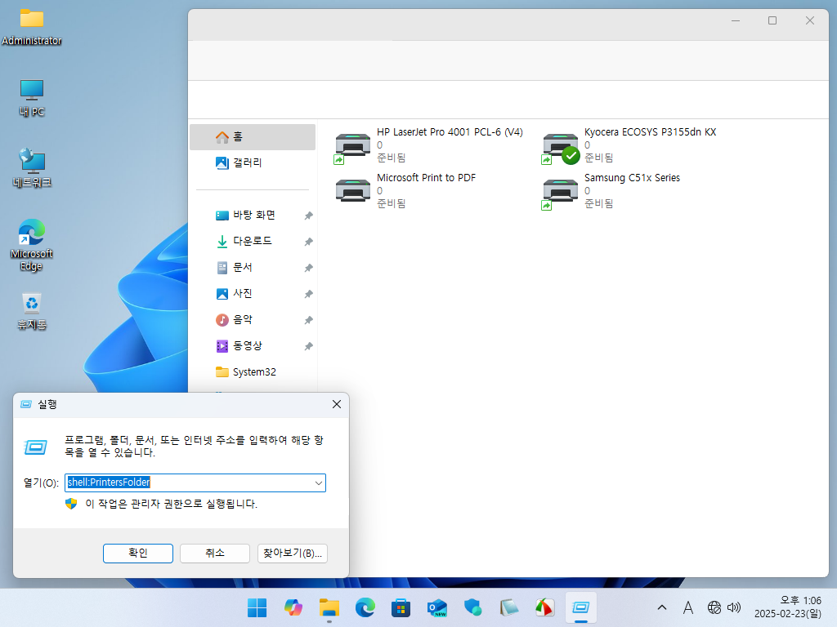The width and height of the screenshot is (837, 627).
Task: Click 찾아보기(B)... in the Run dialog
Action: tap(292, 554)
